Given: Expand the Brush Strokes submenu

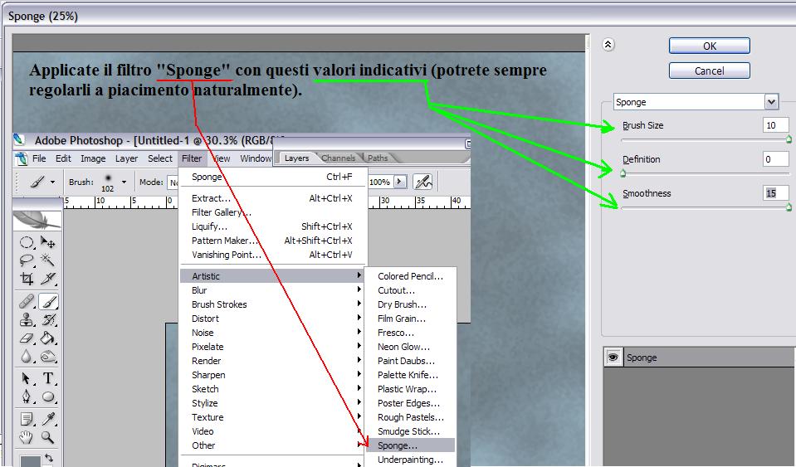Looking at the screenshot, I should [x=271, y=304].
